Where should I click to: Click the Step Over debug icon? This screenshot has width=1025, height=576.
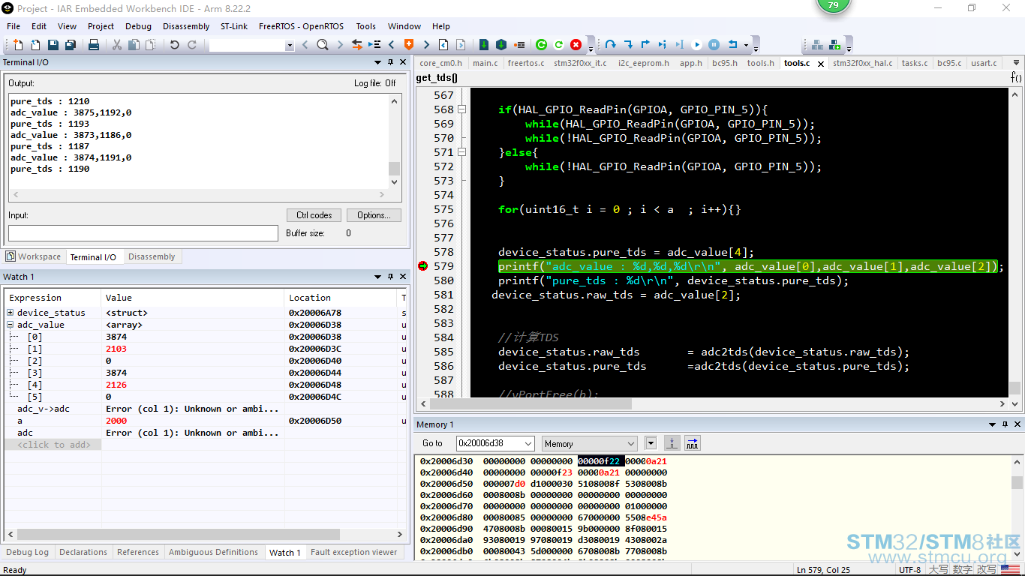click(x=611, y=45)
